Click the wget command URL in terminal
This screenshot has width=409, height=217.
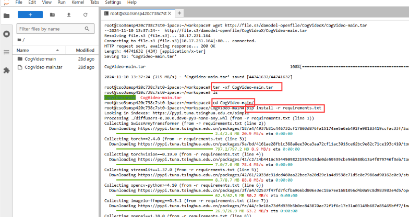296,25
